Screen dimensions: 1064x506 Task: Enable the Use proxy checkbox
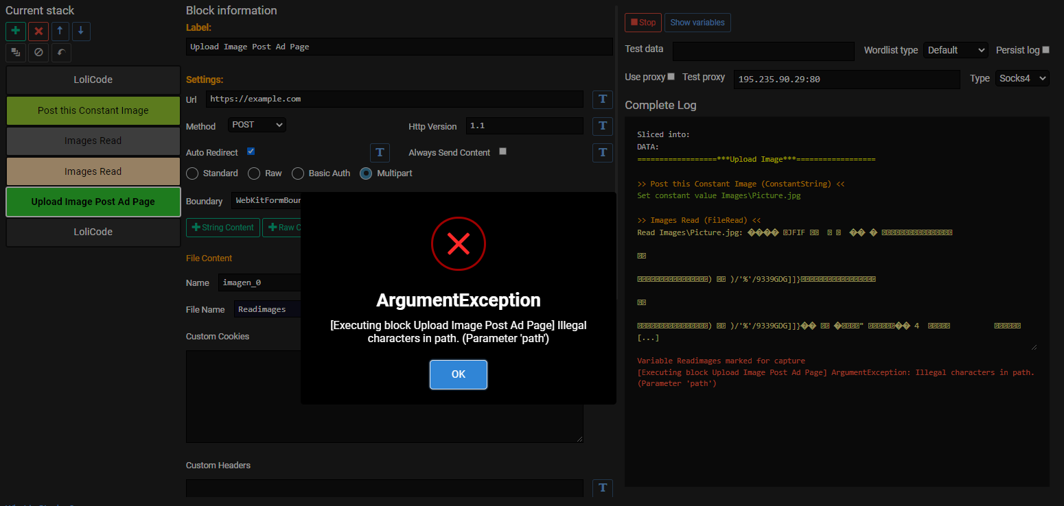tap(671, 76)
